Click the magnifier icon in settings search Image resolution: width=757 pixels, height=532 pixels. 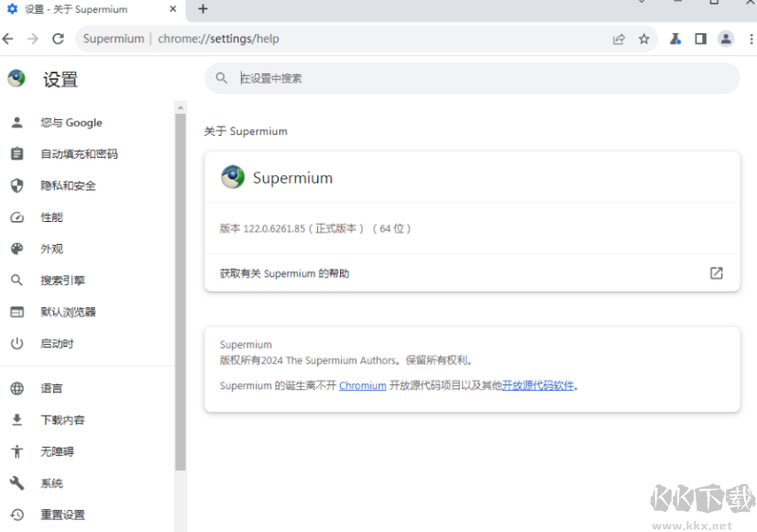coord(221,78)
